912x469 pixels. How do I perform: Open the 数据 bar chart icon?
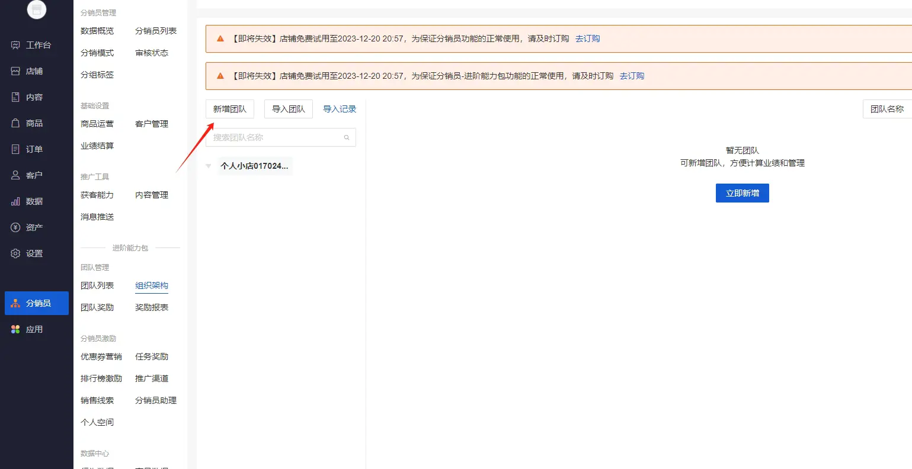click(x=16, y=201)
